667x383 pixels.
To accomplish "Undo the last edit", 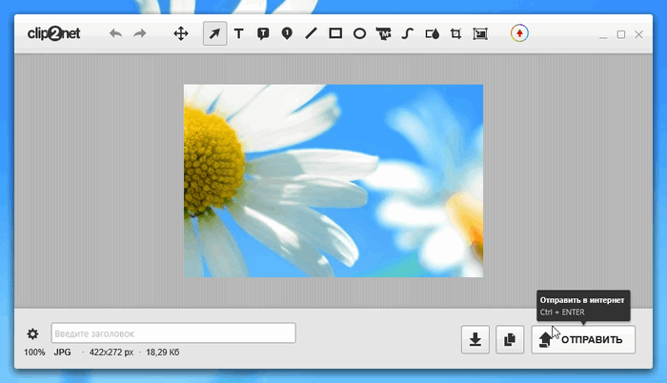I will (x=116, y=34).
